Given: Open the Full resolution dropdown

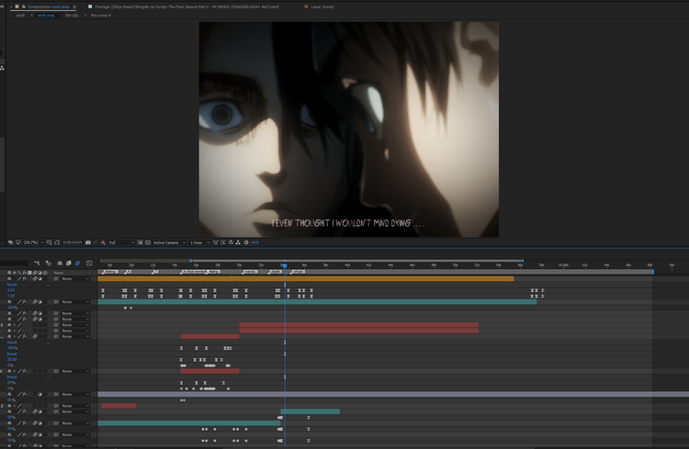Looking at the screenshot, I should point(117,242).
